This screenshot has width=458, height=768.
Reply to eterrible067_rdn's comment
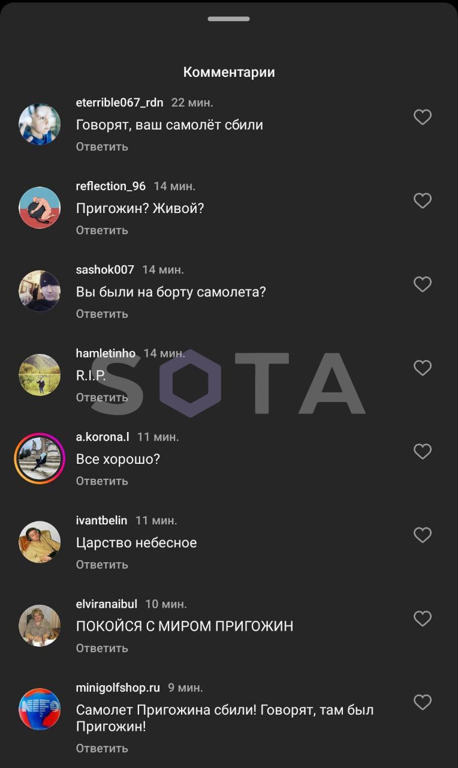[102, 146]
